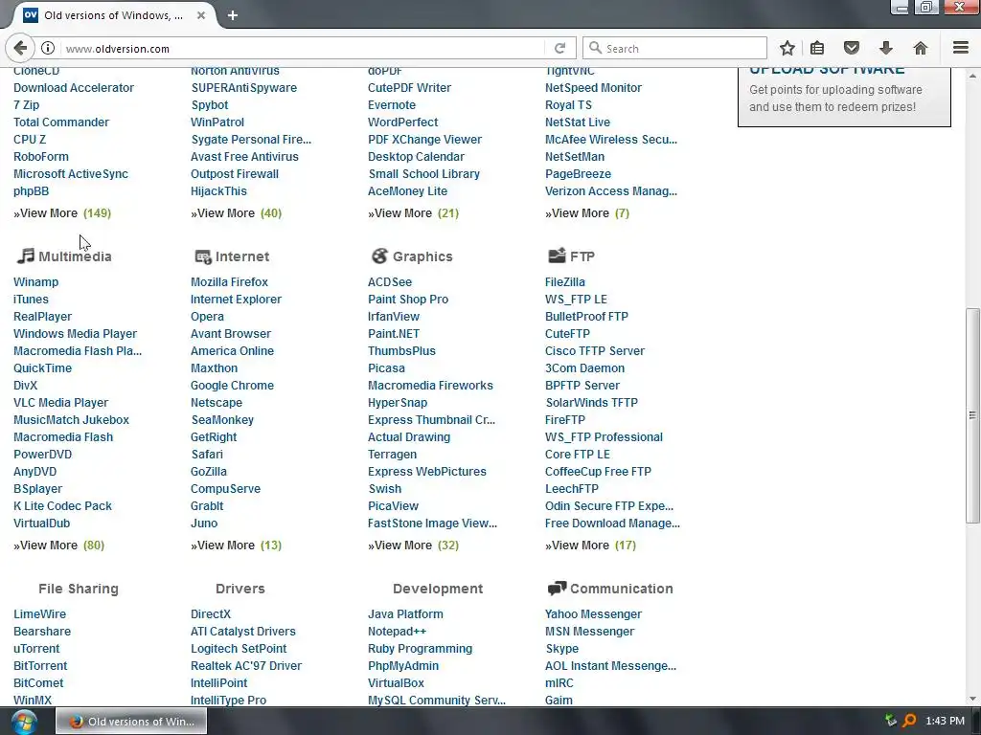Open the Winamp link
Viewport: 981px width, 735px height.
point(35,282)
